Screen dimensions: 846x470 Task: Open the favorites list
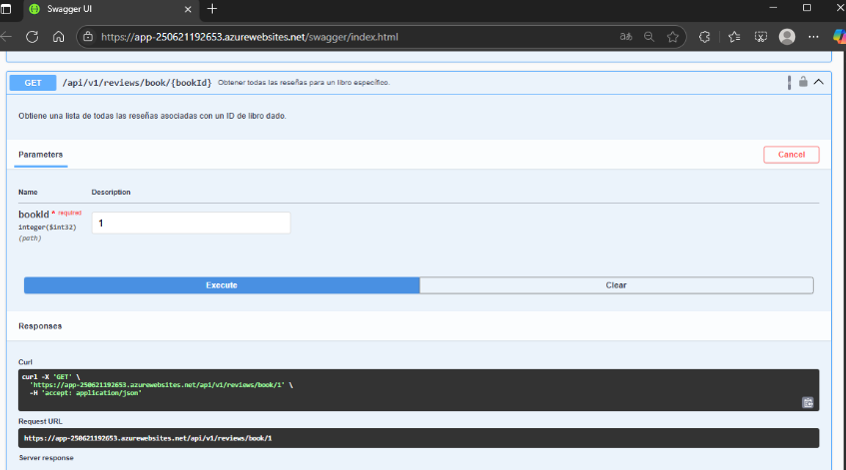pyautogui.click(x=734, y=37)
